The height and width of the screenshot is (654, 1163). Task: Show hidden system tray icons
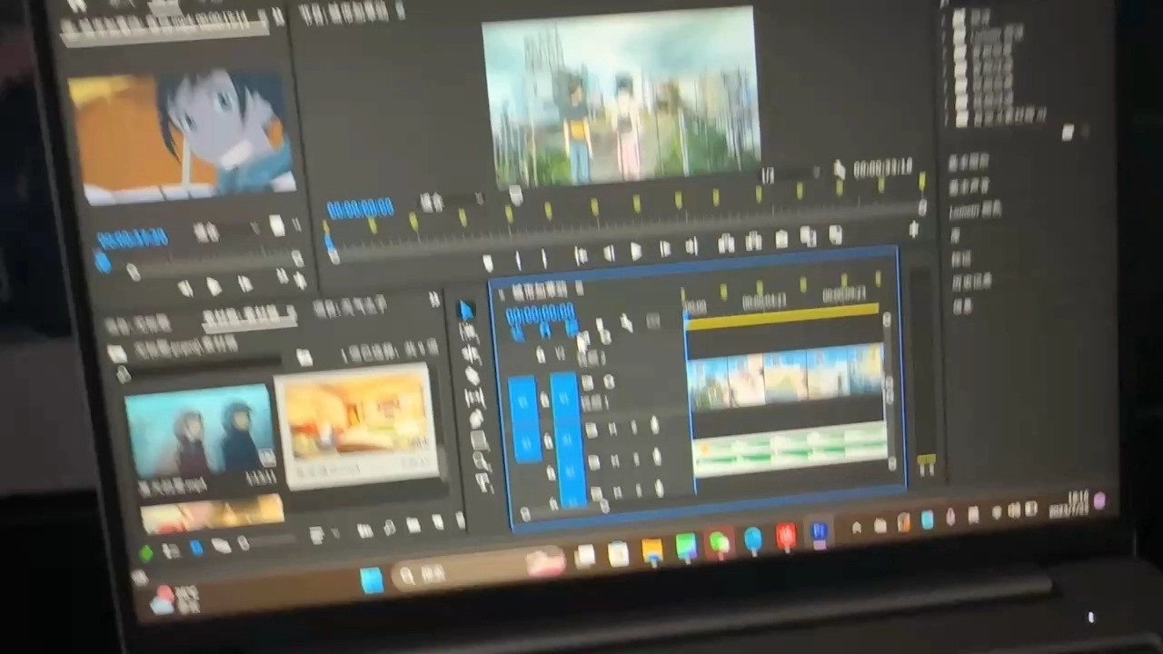(856, 528)
